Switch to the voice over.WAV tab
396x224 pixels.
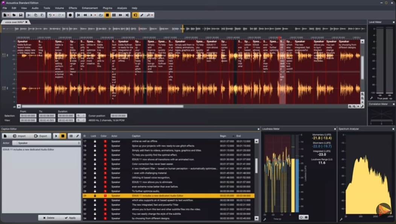click(x=14, y=22)
